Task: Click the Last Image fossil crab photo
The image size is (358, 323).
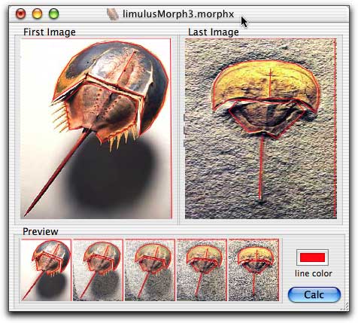Action: tap(261, 129)
